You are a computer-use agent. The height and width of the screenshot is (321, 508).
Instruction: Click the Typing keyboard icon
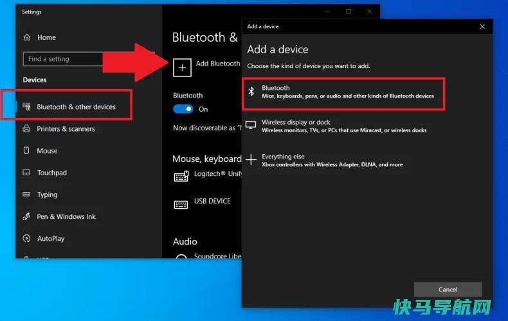(26, 194)
